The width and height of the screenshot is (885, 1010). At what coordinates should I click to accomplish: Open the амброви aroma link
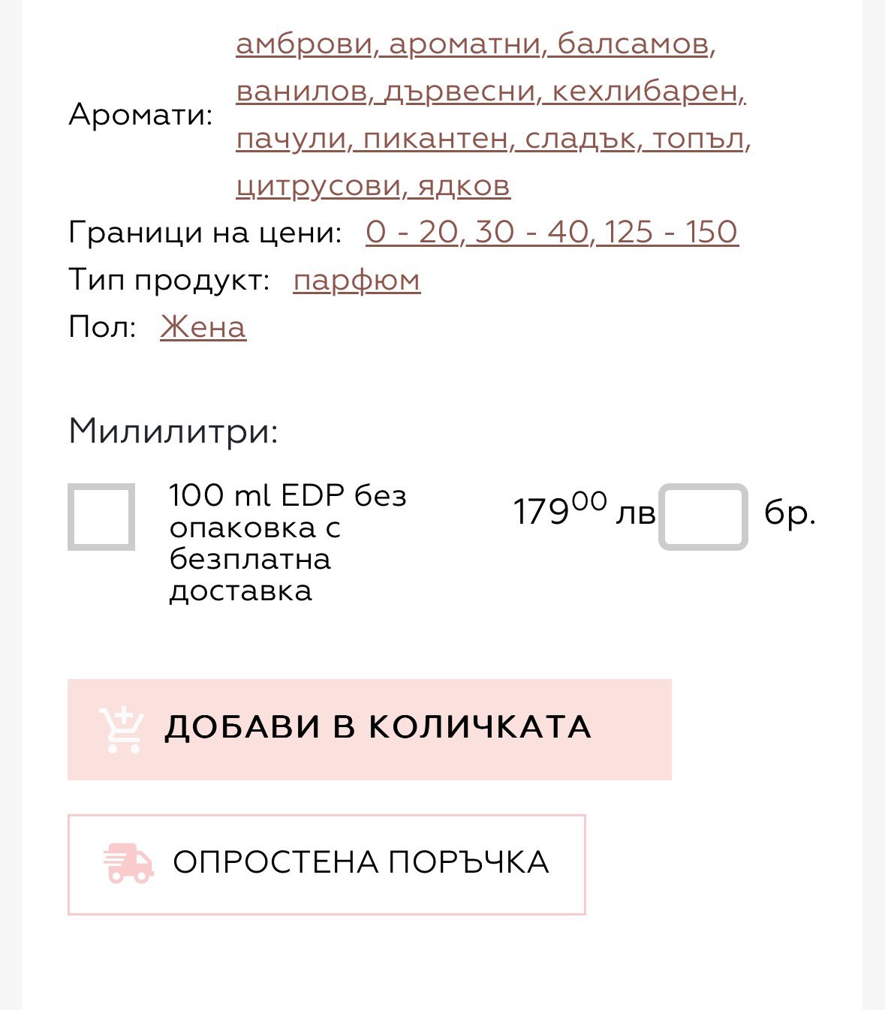pos(304,44)
